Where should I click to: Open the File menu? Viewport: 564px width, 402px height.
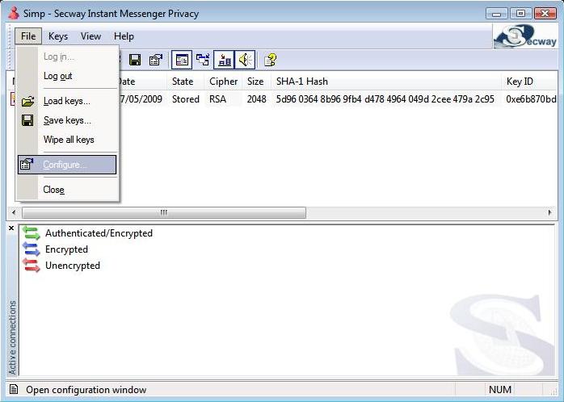[28, 36]
